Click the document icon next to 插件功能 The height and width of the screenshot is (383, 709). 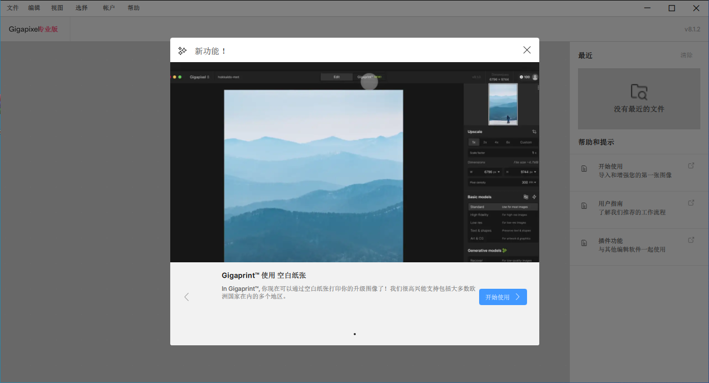(x=584, y=243)
